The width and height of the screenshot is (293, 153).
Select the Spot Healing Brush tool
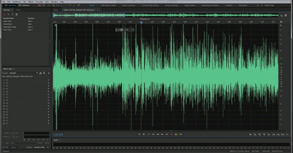point(79,6)
